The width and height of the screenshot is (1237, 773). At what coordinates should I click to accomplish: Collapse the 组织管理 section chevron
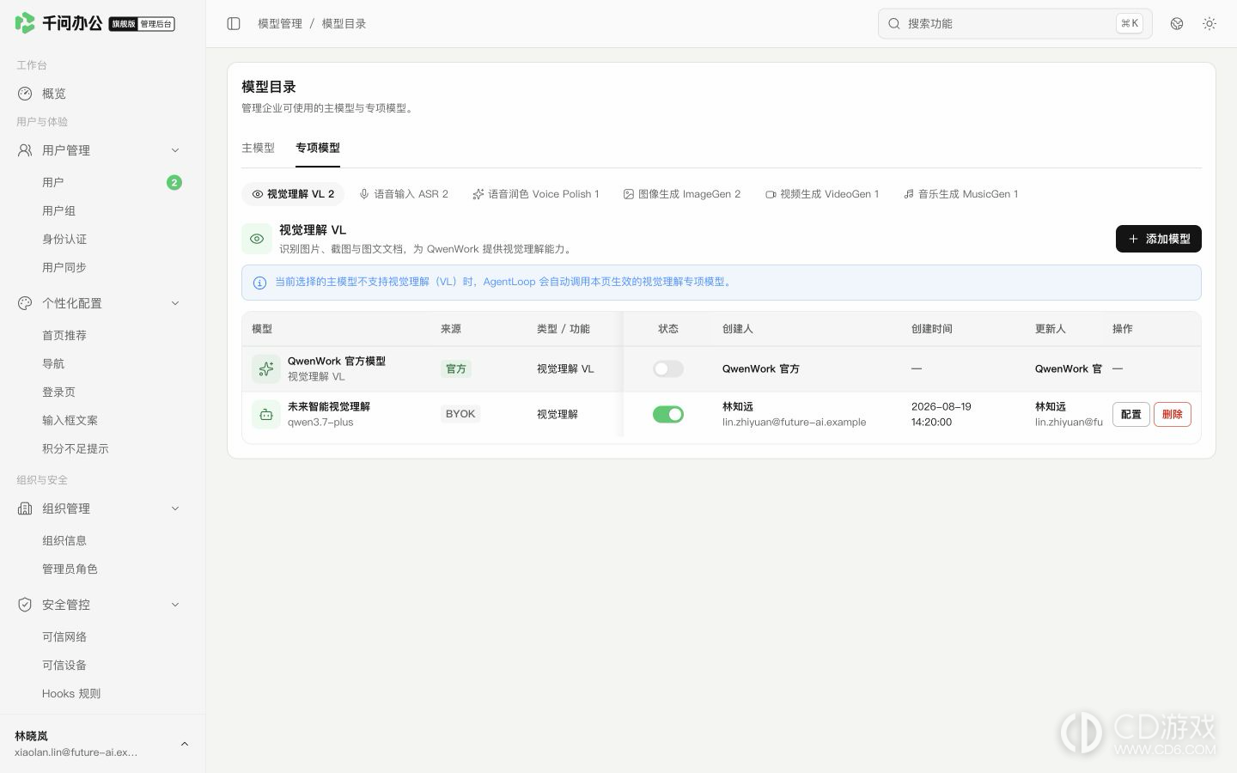(175, 508)
